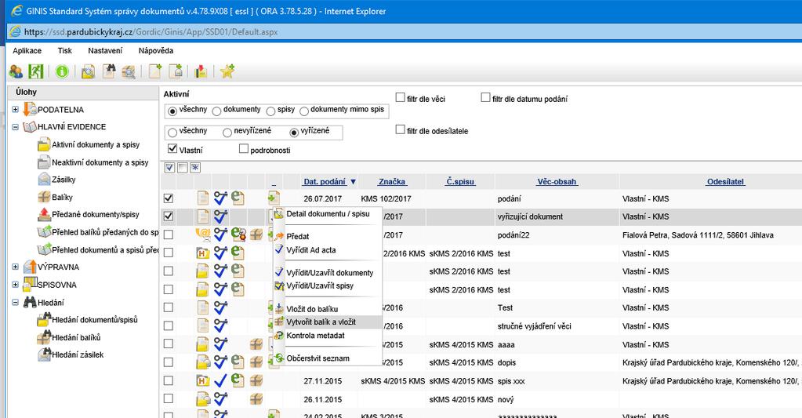Click the users icon in the toolbar
Screen dimensions: 802x418
pos(16,71)
